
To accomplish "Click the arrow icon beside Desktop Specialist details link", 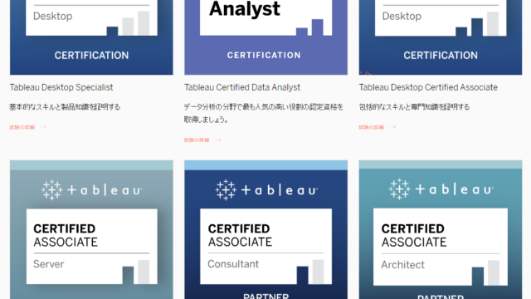I will point(42,127).
